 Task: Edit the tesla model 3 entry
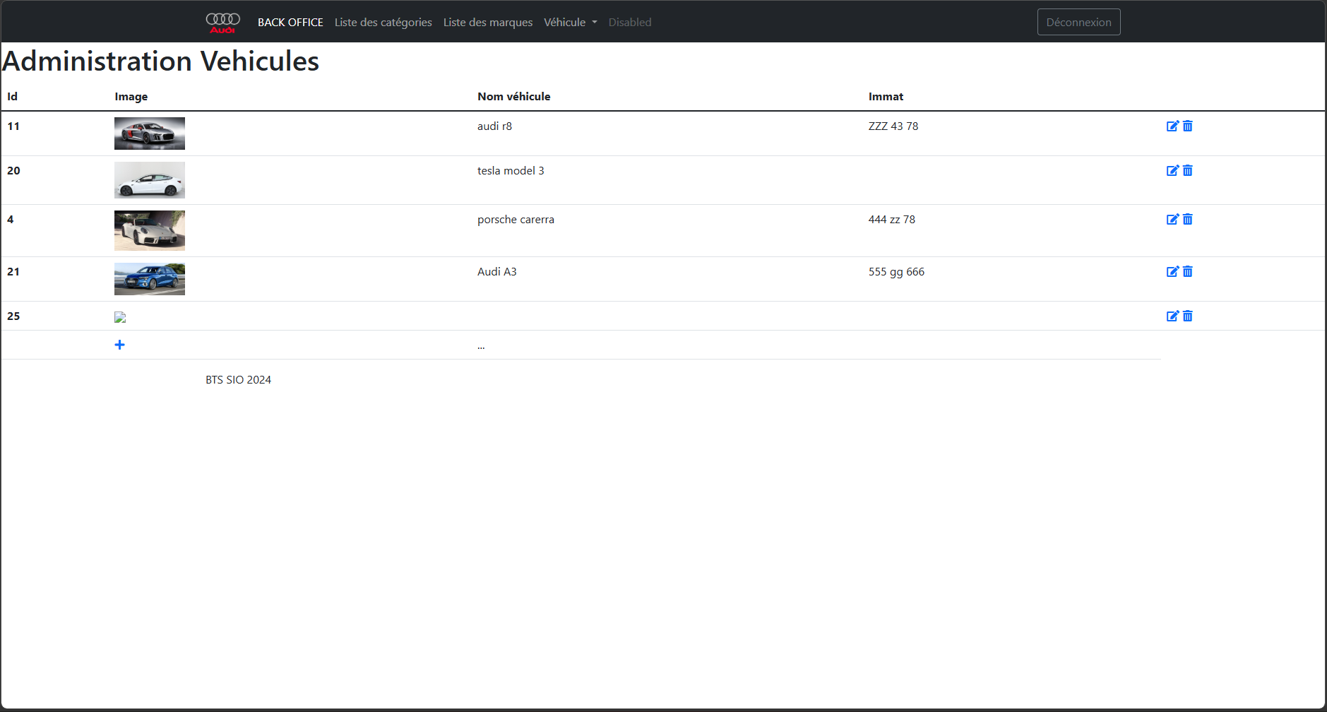coord(1172,170)
